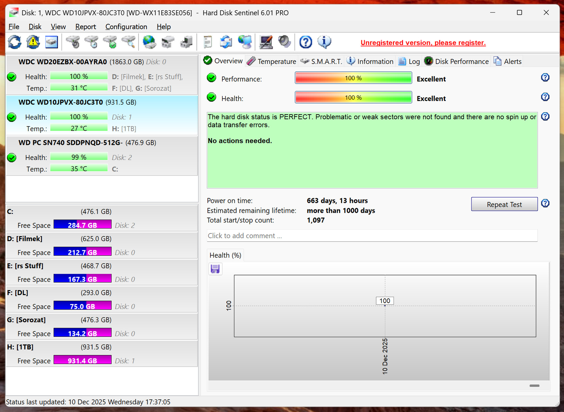564x412 pixels.
Task: Select the Overview tab
Action: 223,61
